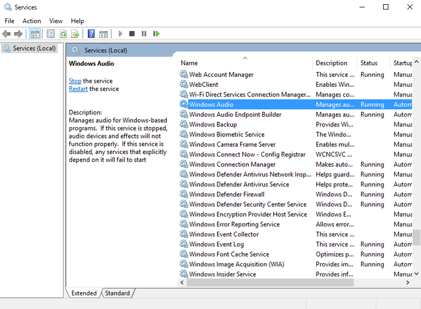
Task: Click gear icon beside Windows Event Collector
Action: pyautogui.click(x=184, y=234)
